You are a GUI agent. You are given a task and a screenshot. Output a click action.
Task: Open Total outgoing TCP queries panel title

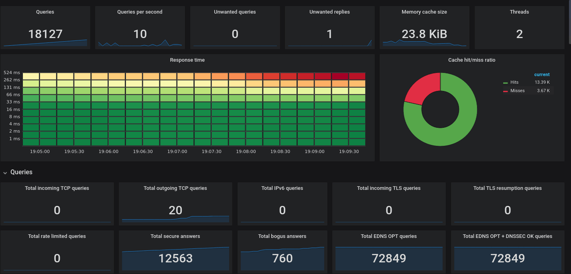point(175,188)
